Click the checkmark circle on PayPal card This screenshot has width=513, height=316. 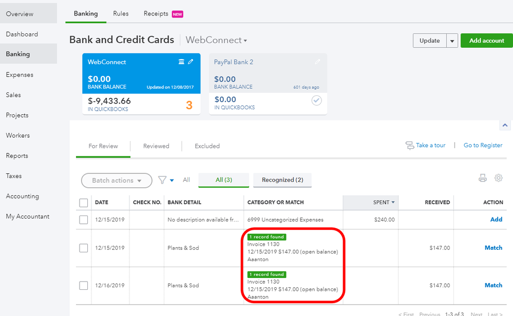coord(316,101)
